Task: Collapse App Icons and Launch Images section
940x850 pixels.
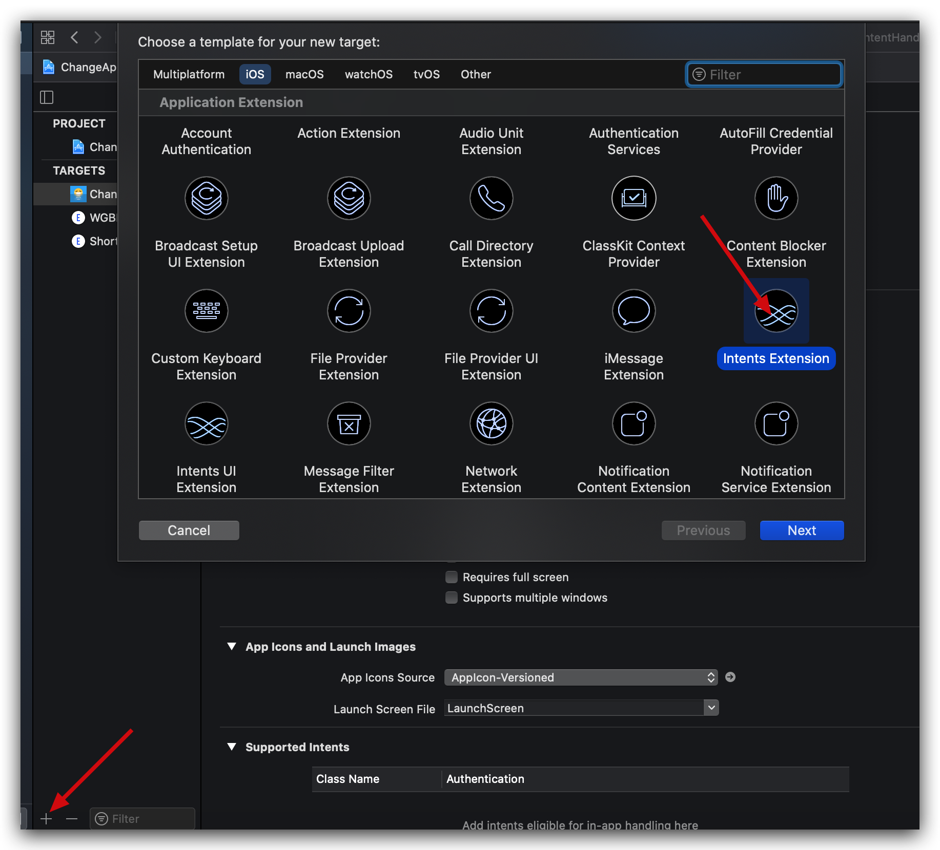Action: [x=232, y=647]
